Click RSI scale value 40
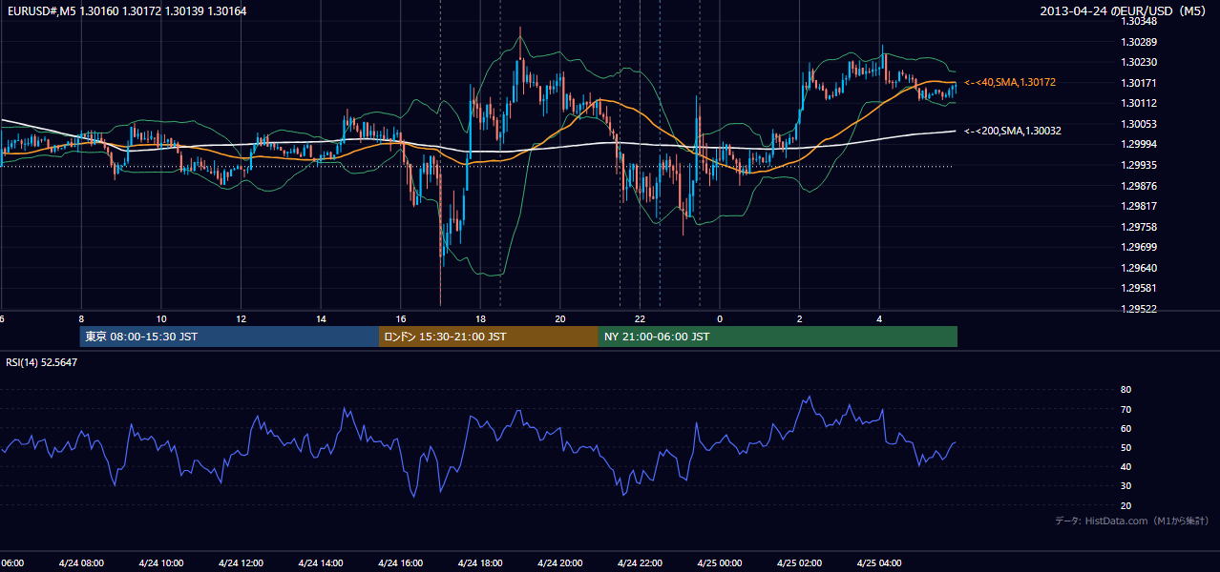The width and height of the screenshot is (1220, 572). (x=1125, y=466)
